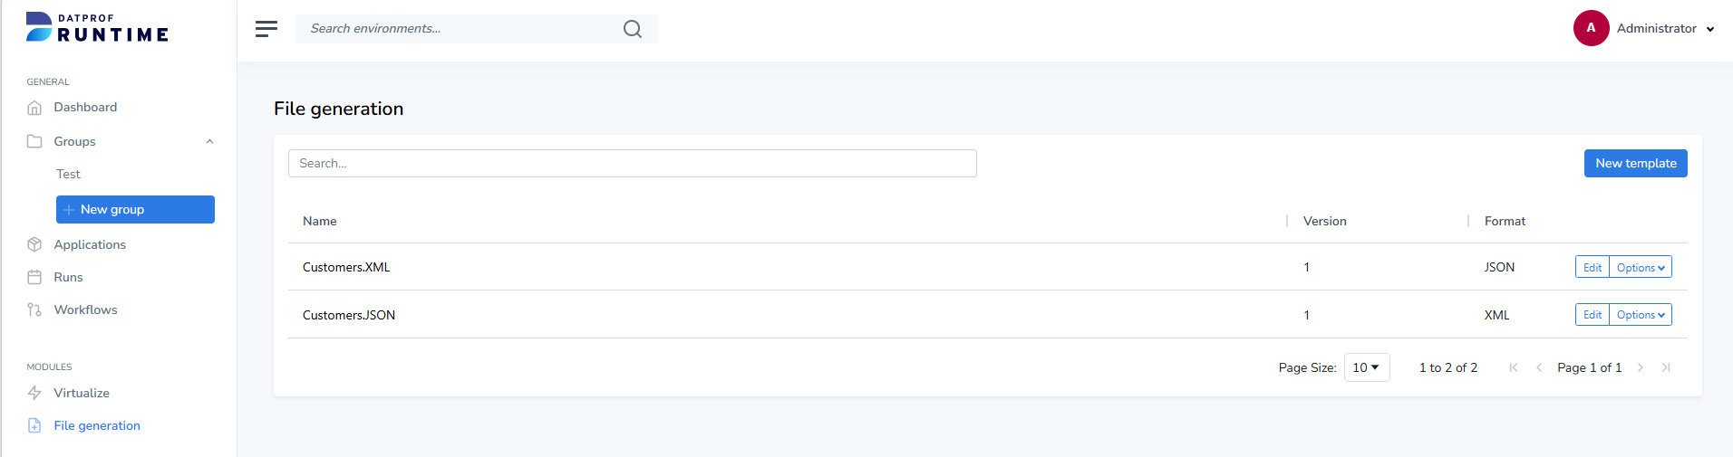The image size is (1733, 457).
Task: Click the New group button
Action: tap(135, 209)
